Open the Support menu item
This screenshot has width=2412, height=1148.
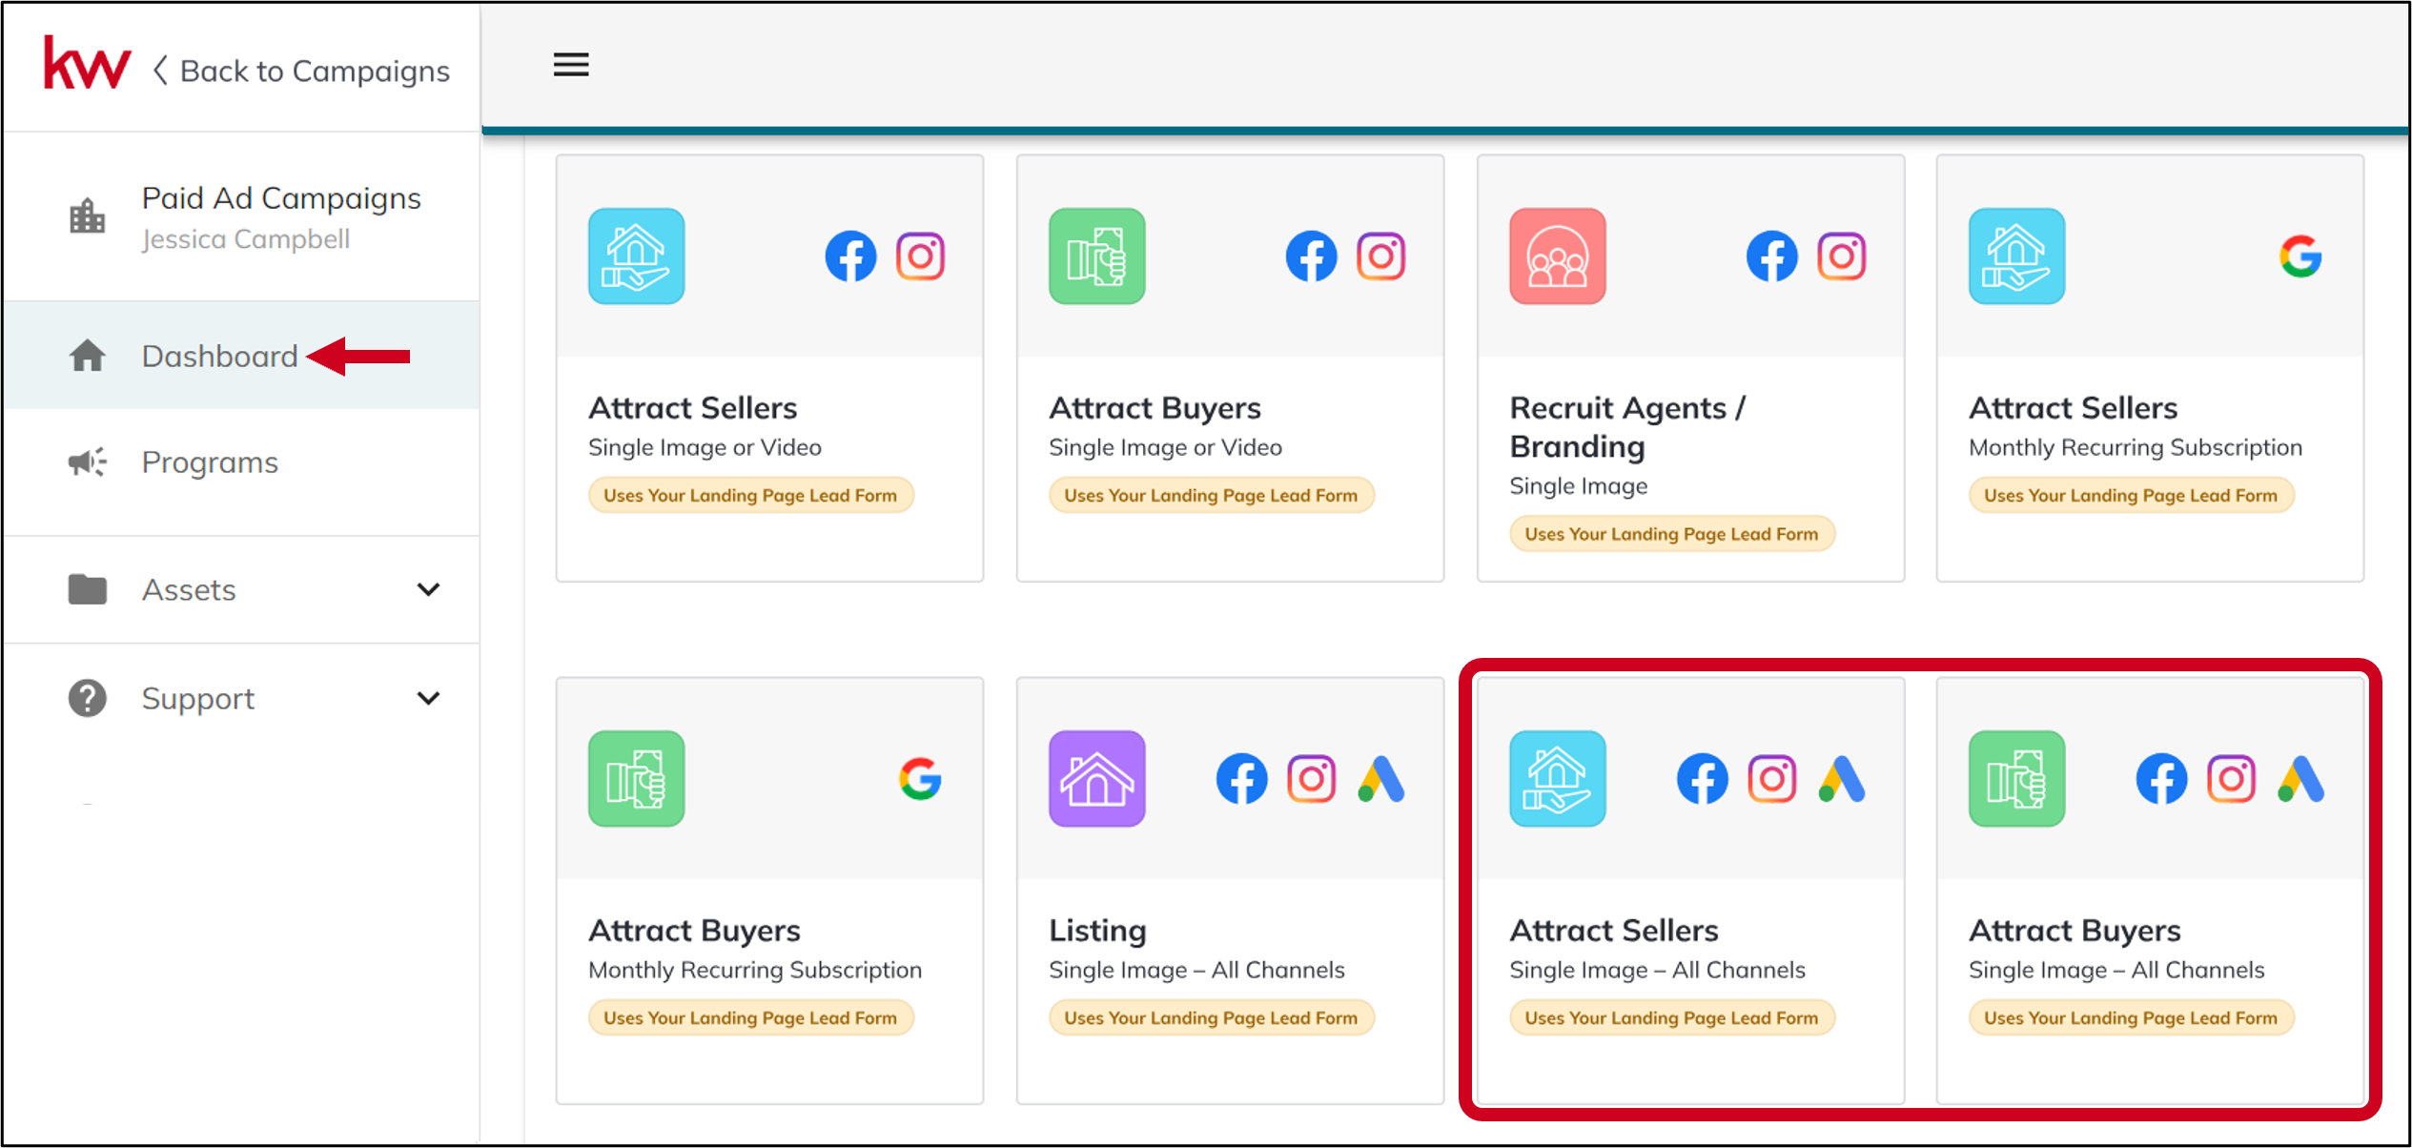pos(241,698)
